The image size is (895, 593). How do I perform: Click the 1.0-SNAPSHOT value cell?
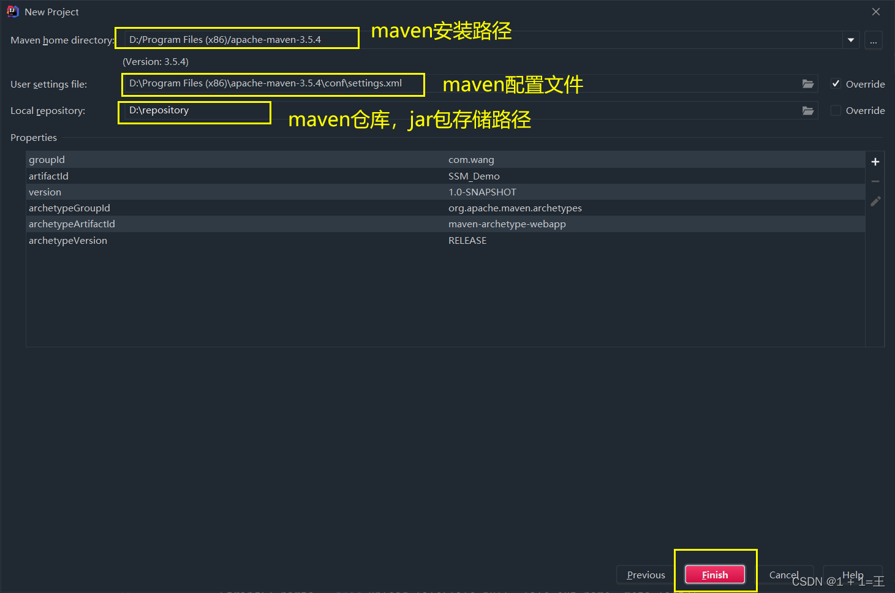click(x=482, y=192)
